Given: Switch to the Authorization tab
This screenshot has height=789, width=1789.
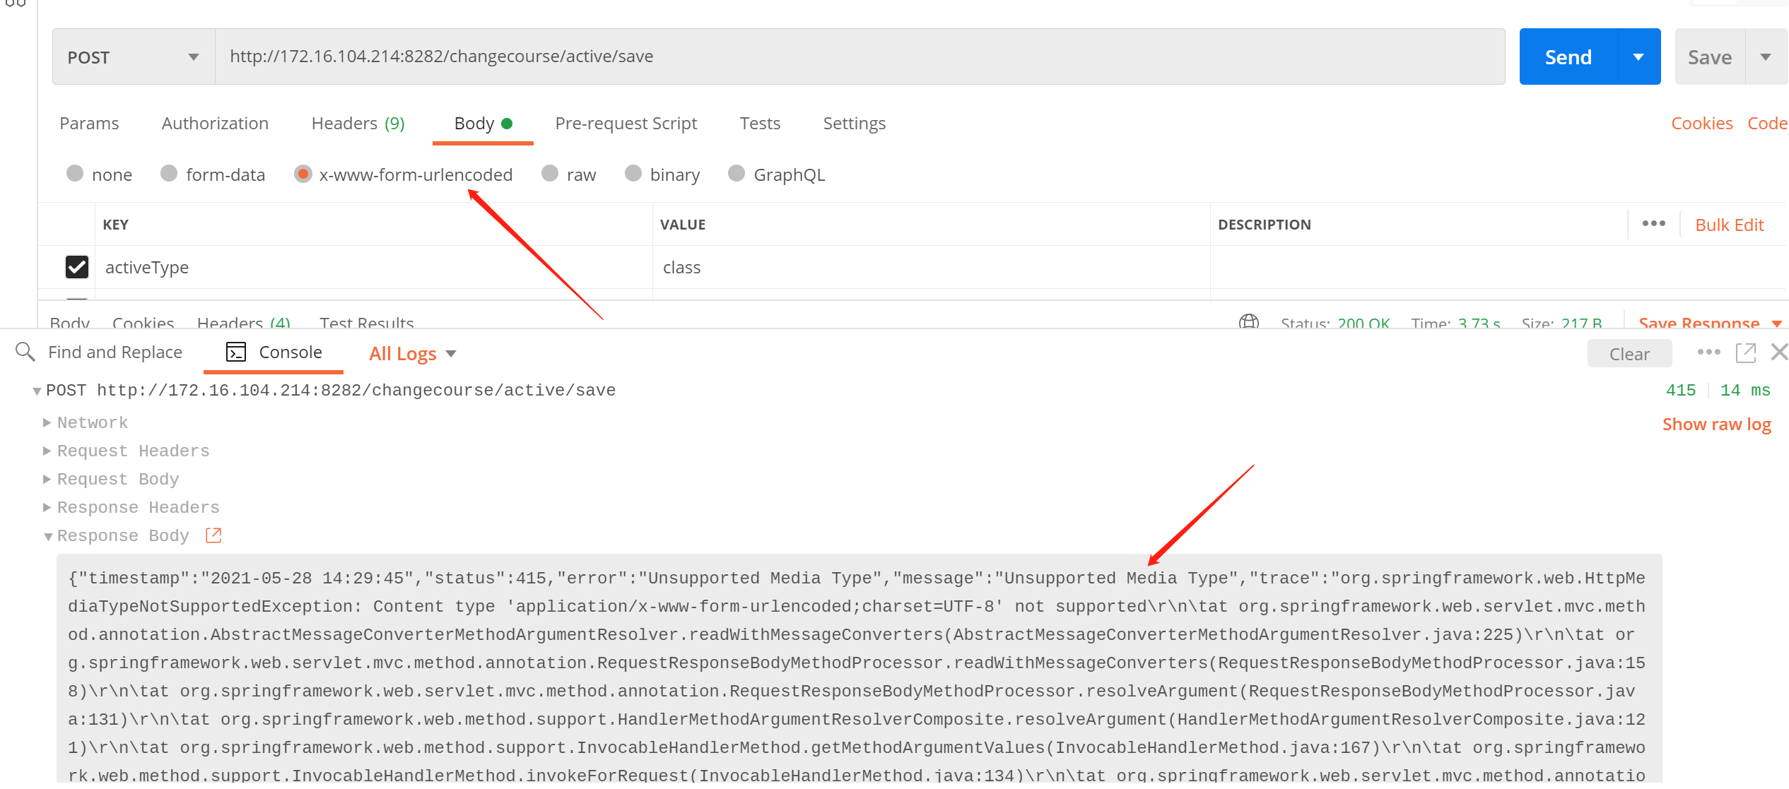Looking at the screenshot, I should [x=215, y=124].
